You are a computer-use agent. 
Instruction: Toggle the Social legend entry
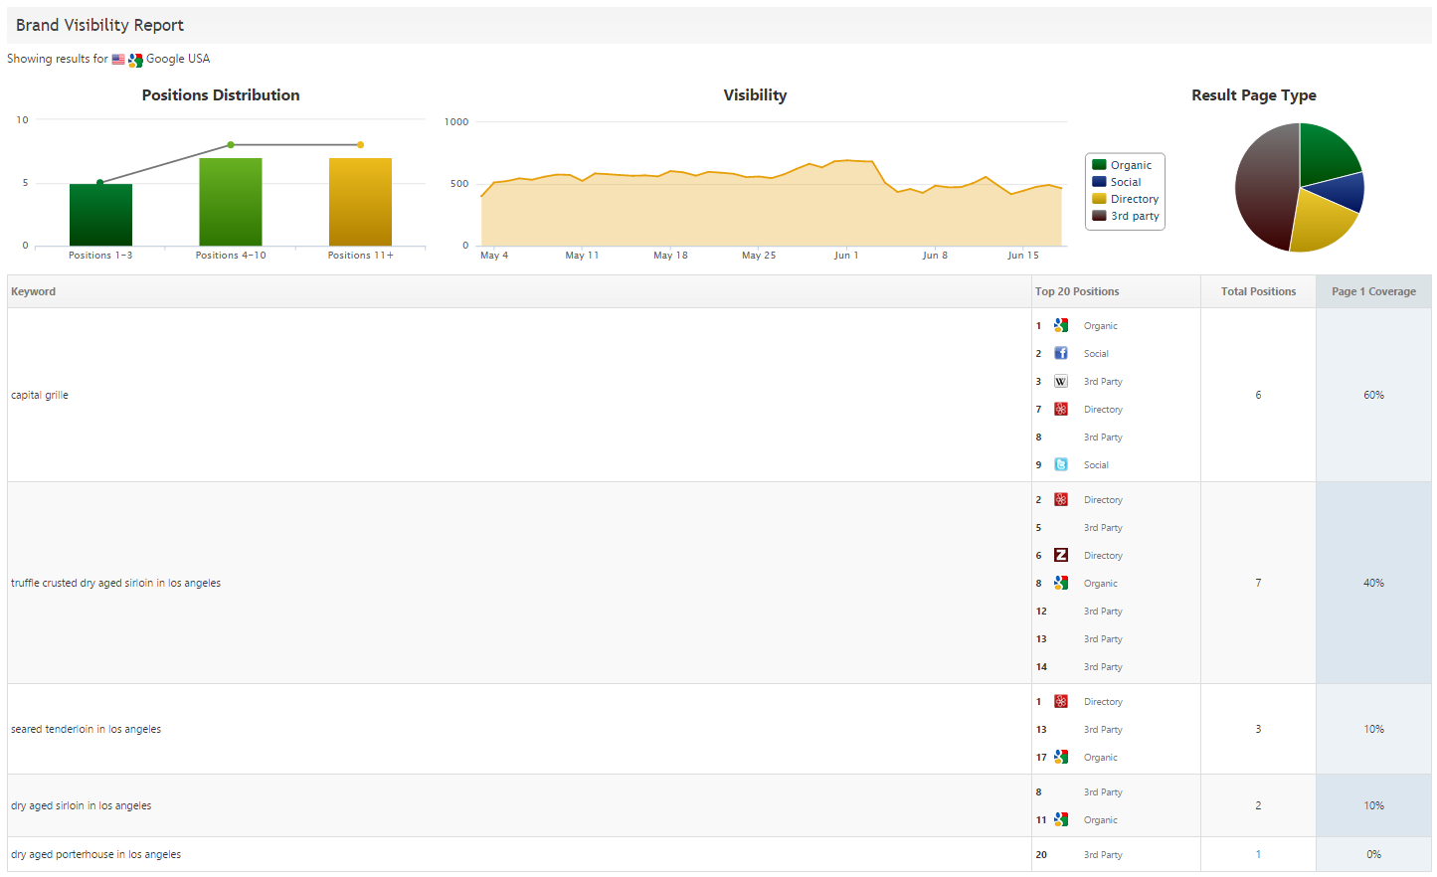[x=1125, y=182]
